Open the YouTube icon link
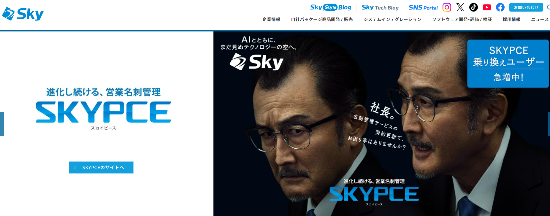The width and height of the screenshot is (550, 216). click(487, 7)
